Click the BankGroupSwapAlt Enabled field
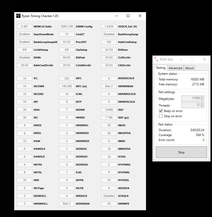 coord(25,42)
